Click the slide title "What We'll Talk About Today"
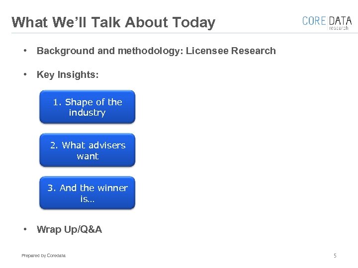Image resolution: width=358 pixels, height=268 pixels. pos(113,22)
